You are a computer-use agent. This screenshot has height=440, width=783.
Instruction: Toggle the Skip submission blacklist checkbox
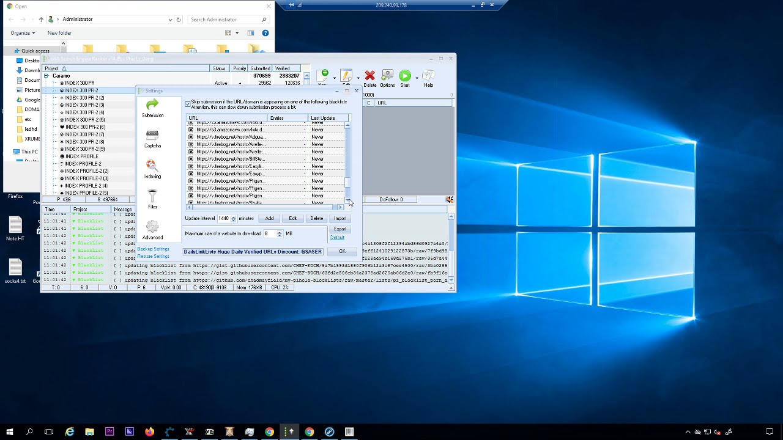pyautogui.click(x=188, y=105)
